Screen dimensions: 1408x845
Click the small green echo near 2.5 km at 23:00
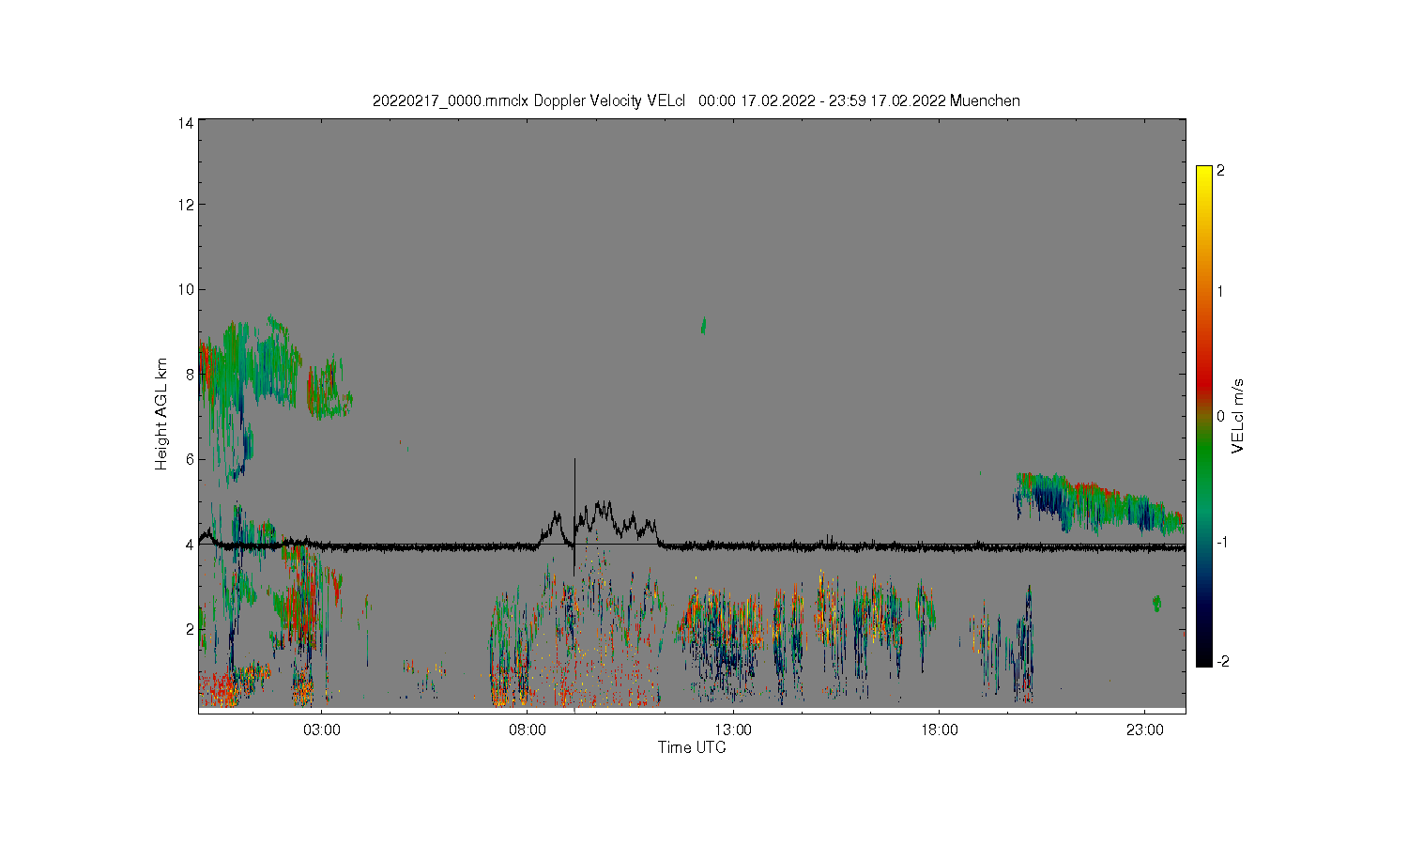pos(1156,603)
